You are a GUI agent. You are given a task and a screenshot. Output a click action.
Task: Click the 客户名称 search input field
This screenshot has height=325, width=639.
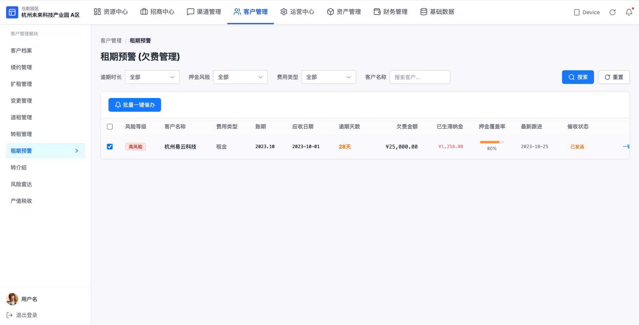pyautogui.click(x=420, y=77)
